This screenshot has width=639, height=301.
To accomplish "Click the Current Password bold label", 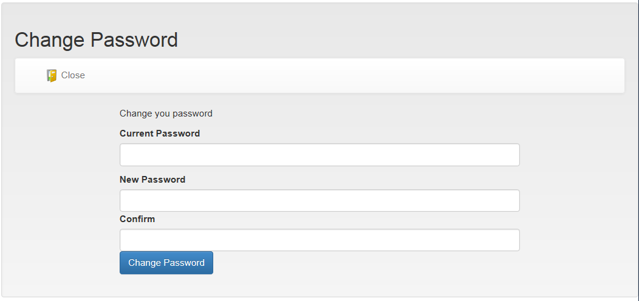I will (160, 134).
